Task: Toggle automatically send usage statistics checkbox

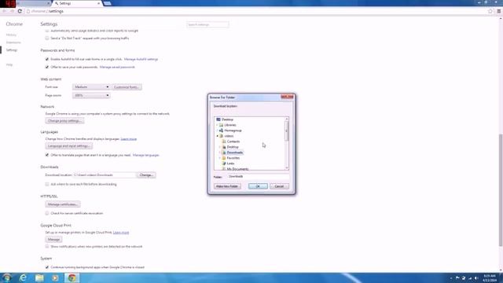Action: click(x=47, y=31)
